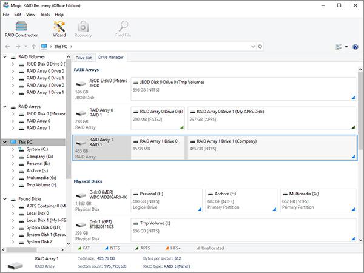Select Archive (F:) in the tree
364x273 pixels.
tap(37, 170)
